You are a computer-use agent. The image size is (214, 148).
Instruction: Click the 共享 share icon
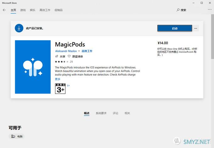tap(57, 56)
